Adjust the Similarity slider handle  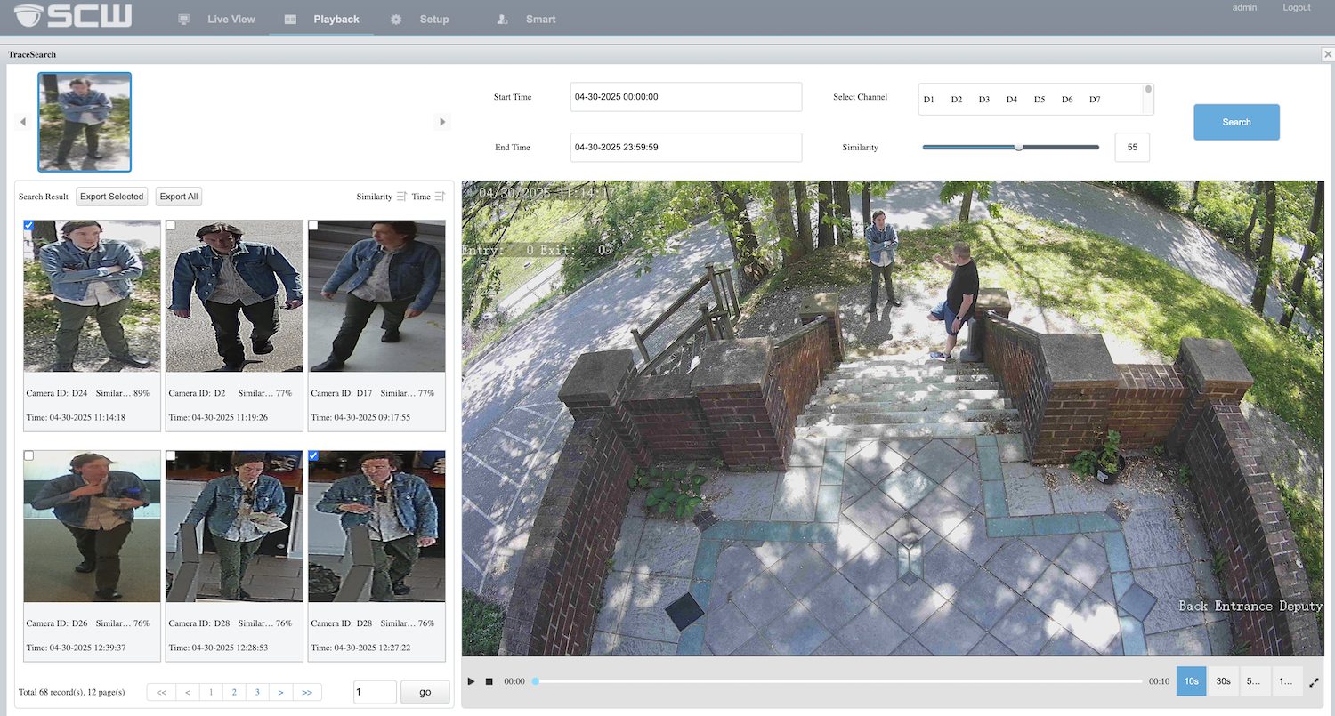(1018, 148)
